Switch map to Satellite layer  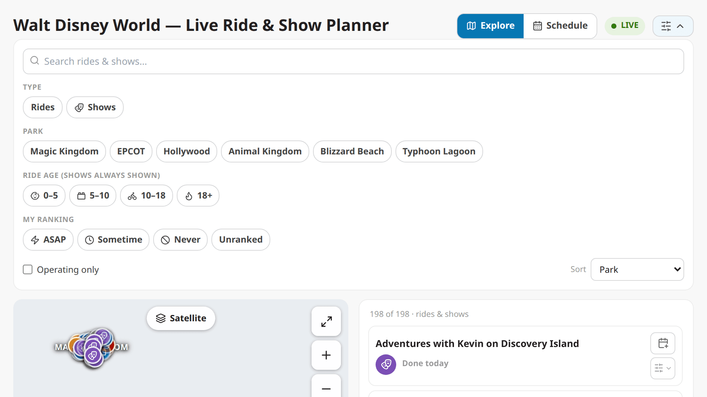click(181, 318)
